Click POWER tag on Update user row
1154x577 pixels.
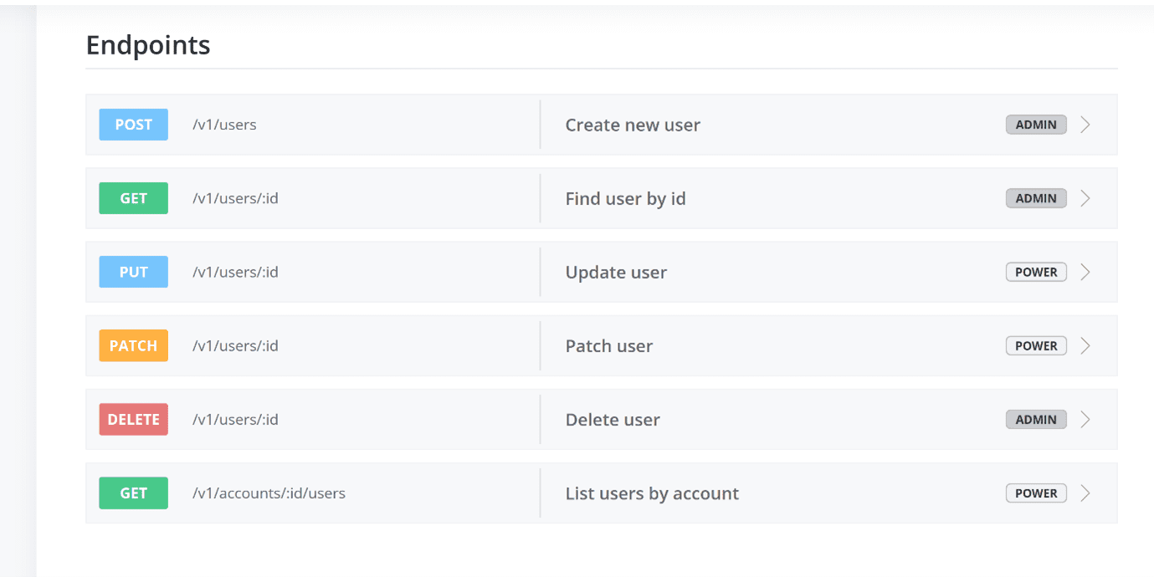[1036, 272]
